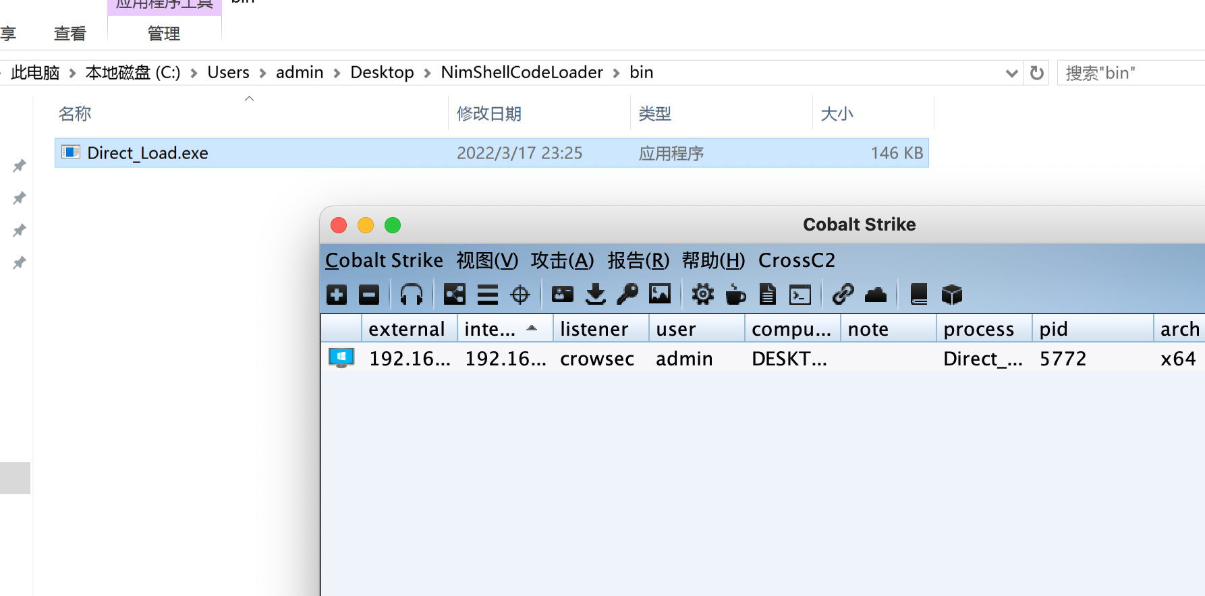Open the help book icon in Cobalt Strike
Screen dimensions: 1205x596
[x=918, y=295]
